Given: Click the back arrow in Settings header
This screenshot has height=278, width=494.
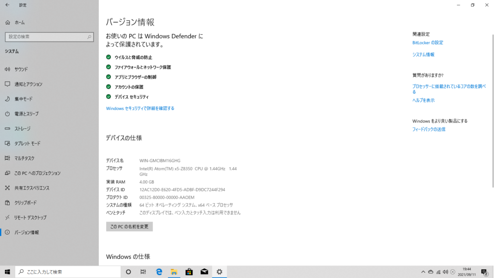Looking at the screenshot, I should click(7, 5).
